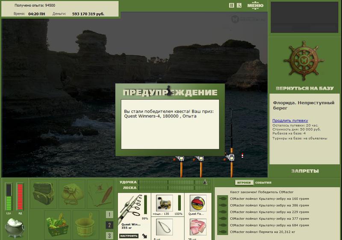Image resolution: width=342 pixels, height=240 pixels.
Task: Click the red float bobber in the water
Action: (x=242, y=155)
